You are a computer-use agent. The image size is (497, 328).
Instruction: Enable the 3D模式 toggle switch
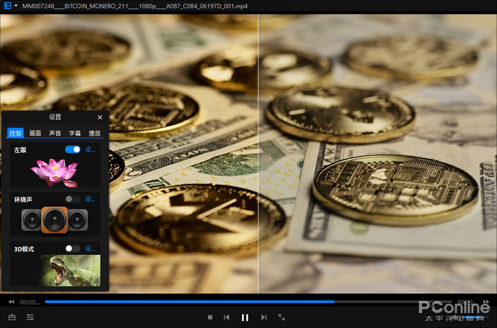coord(72,248)
